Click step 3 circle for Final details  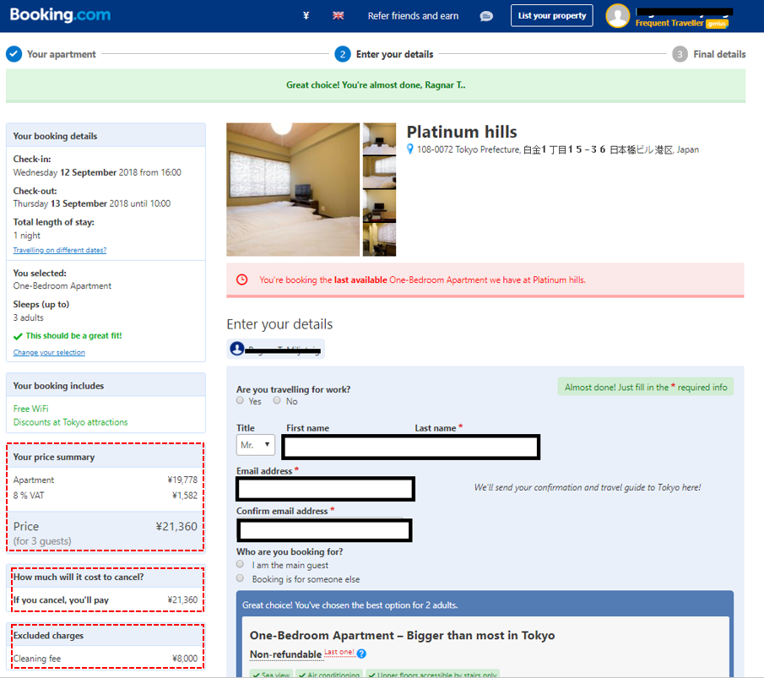680,54
